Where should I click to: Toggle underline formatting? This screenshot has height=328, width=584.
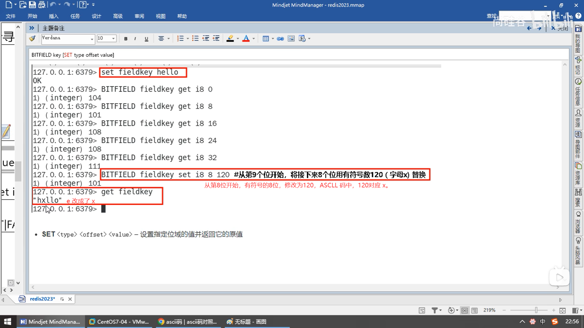pos(146,39)
